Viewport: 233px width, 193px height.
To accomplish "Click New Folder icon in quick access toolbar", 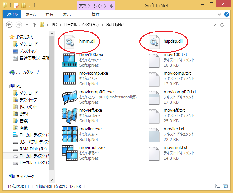I will (23, 5).
